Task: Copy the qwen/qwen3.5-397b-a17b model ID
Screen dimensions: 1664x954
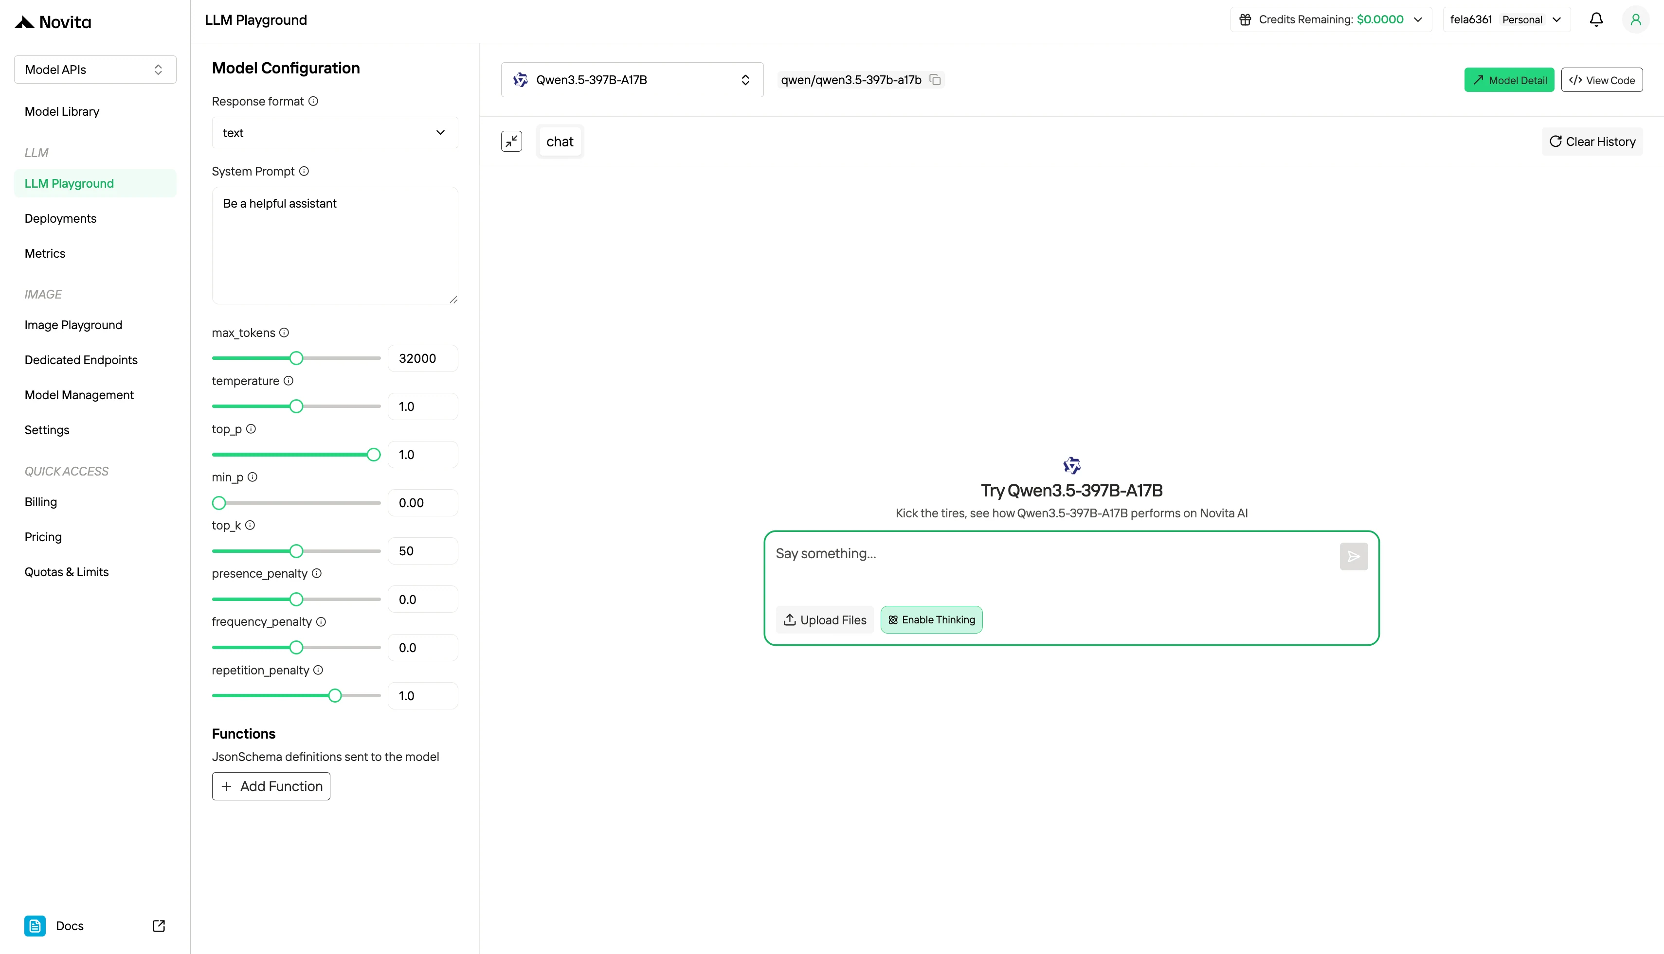Action: [936, 80]
